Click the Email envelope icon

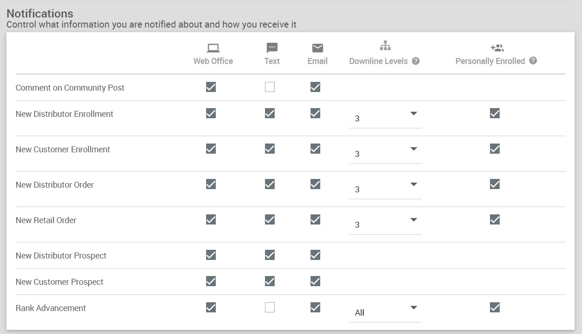click(x=317, y=48)
